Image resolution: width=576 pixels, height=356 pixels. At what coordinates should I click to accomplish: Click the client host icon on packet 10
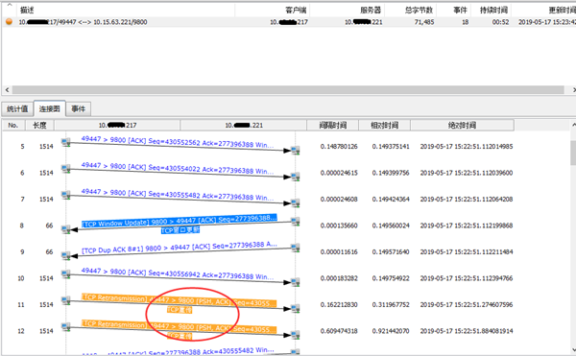65,274
